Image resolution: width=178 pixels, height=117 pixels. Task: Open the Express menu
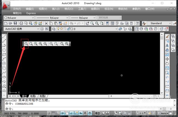[x=31, y=13]
